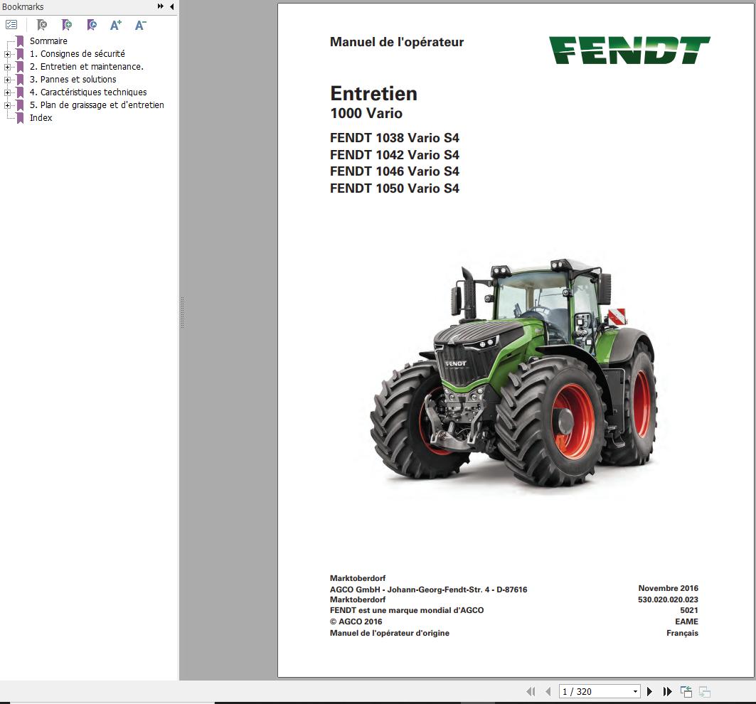Click the bookmark icon beside Index
This screenshot has width=756, height=704.
[x=20, y=117]
